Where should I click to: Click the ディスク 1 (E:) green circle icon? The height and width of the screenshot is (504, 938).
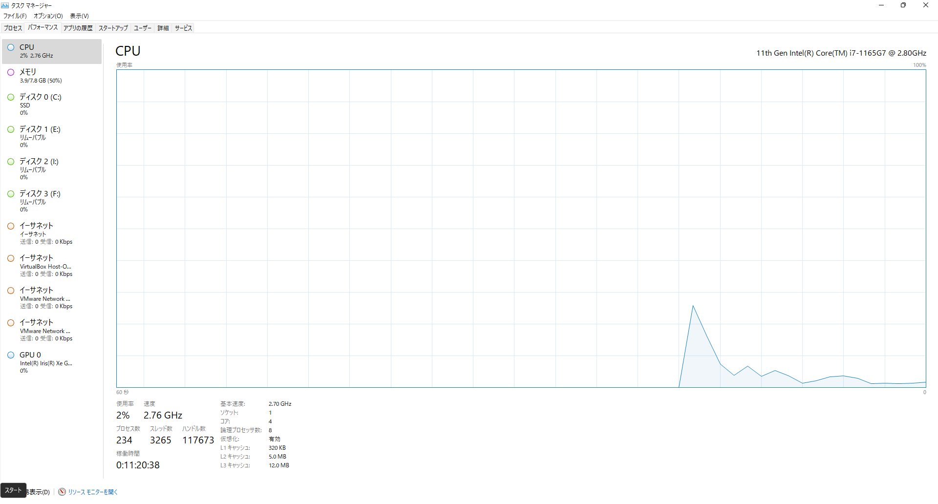click(11, 129)
